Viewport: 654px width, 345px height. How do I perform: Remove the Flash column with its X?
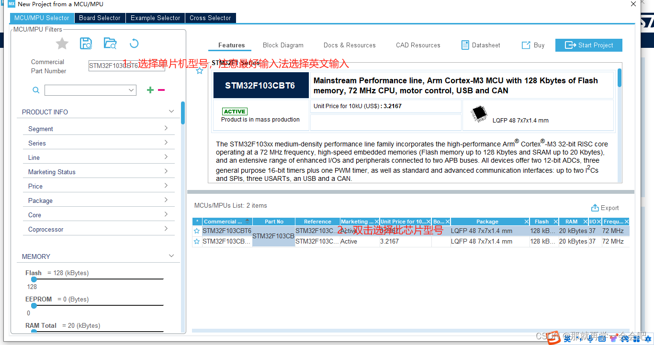(x=556, y=222)
